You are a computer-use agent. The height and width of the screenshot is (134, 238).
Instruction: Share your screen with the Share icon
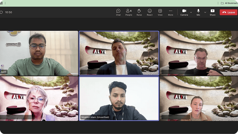(x=213, y=12)
